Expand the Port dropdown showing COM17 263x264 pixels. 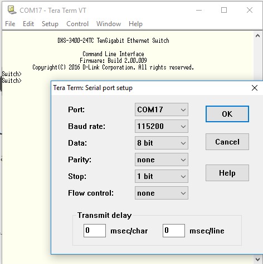tap(162, 109)
